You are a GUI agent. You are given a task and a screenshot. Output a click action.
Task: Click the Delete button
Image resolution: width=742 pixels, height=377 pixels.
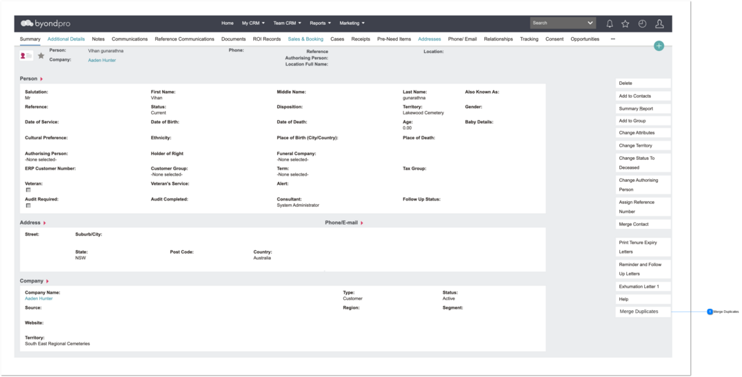pos(643,83)
